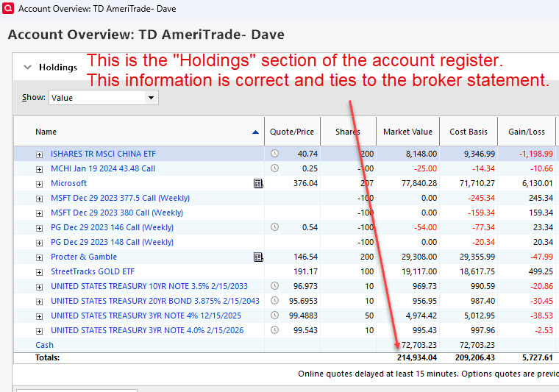The width and height of the screenshot is (559, 392).
Task: Click the Name column sort arrow
Action: 255,132
